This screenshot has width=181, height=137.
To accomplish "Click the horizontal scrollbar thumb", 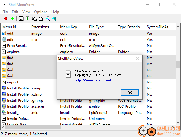I will (33, 127).
